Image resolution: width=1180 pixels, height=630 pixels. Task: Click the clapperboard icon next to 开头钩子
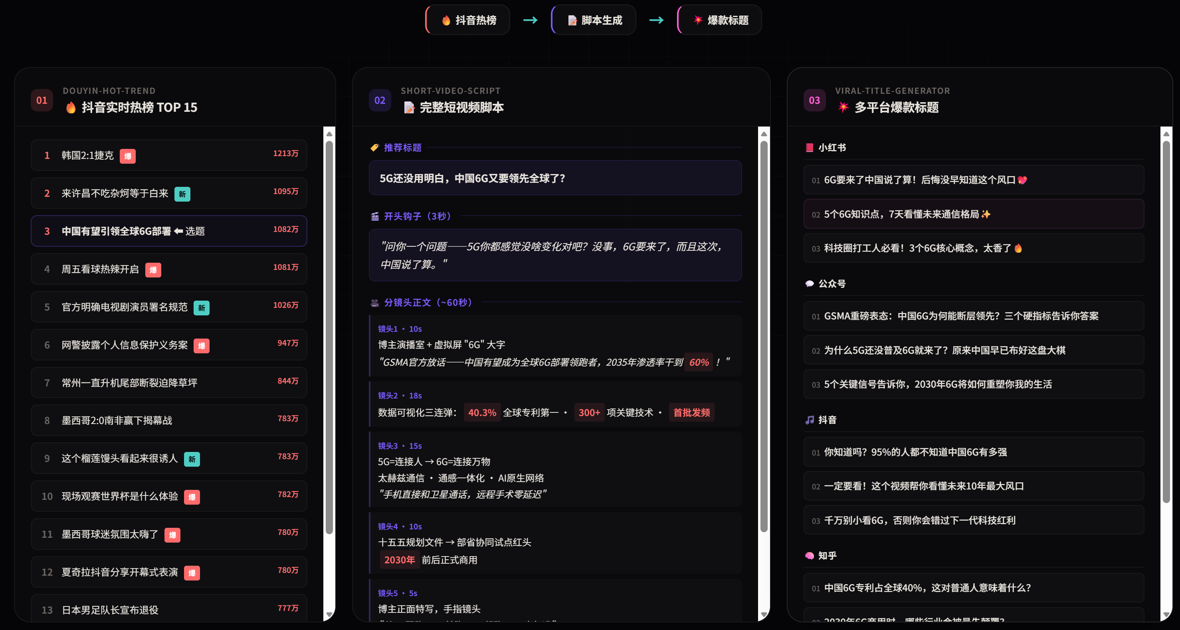click(375, 216)
